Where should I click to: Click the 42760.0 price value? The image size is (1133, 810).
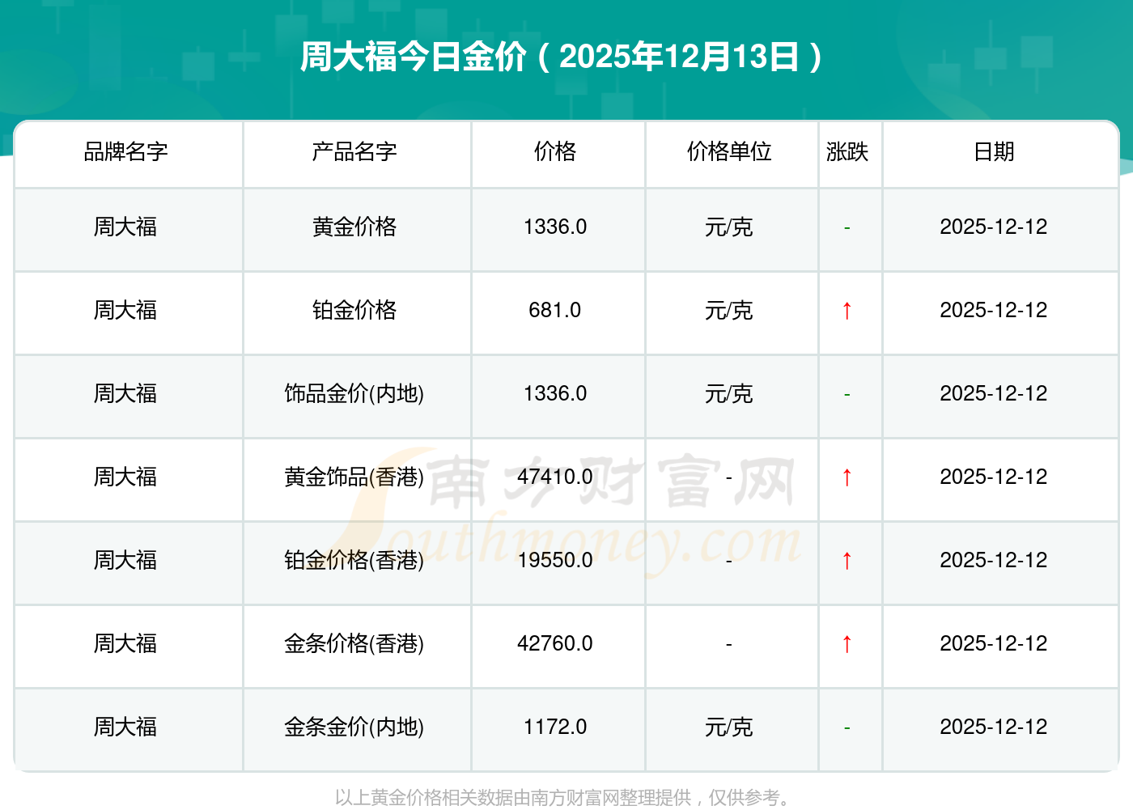point(555,644)
